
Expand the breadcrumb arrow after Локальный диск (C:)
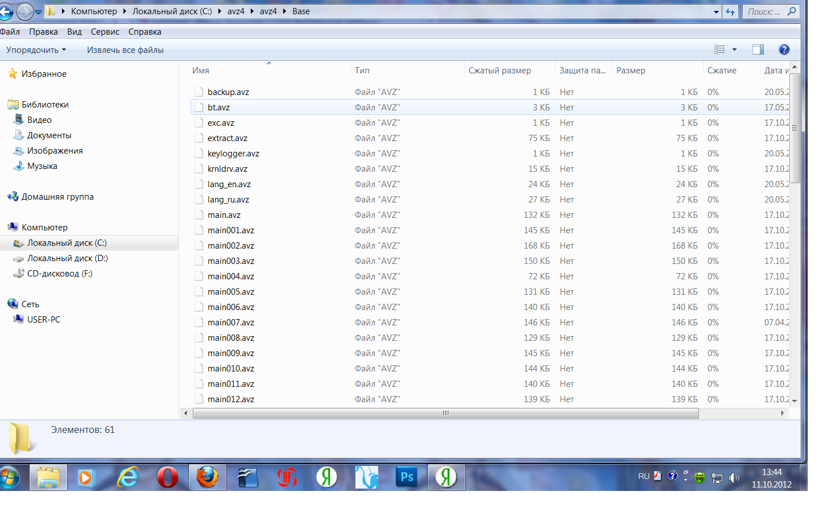click(220, 11)
